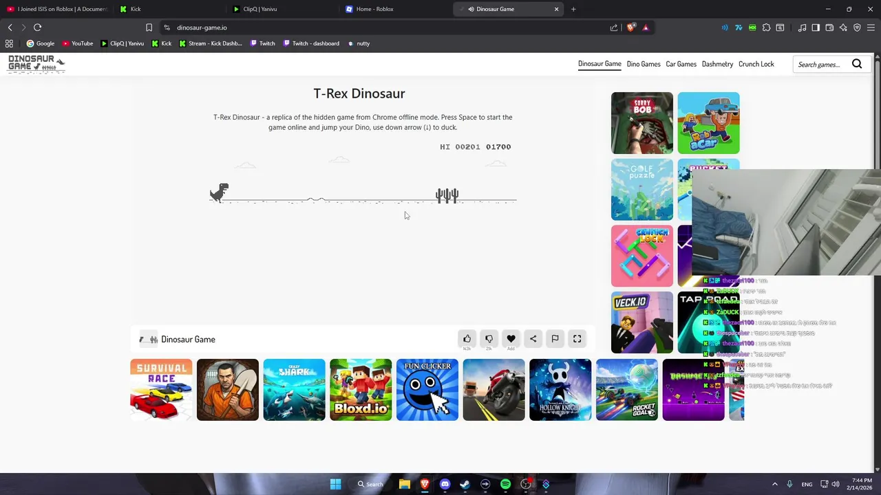Screen dimensions: 881x495
Task: Open Steam from the taskbar
Action: pyautogui.click(x=465, y=484)
